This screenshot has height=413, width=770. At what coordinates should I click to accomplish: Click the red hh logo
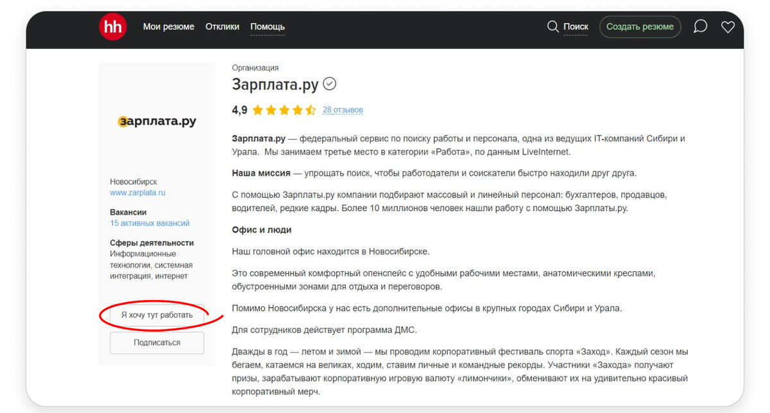point(112,26)
